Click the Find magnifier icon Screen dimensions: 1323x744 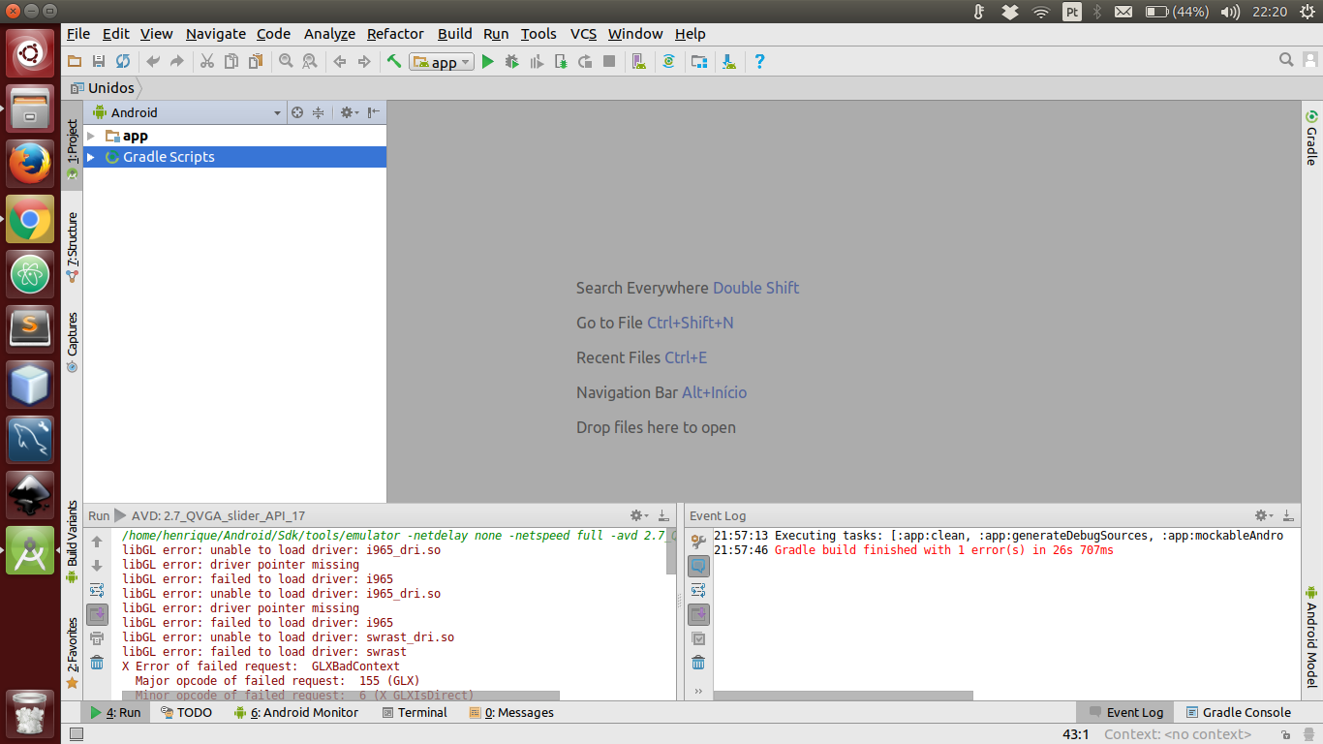pos(286,61)
